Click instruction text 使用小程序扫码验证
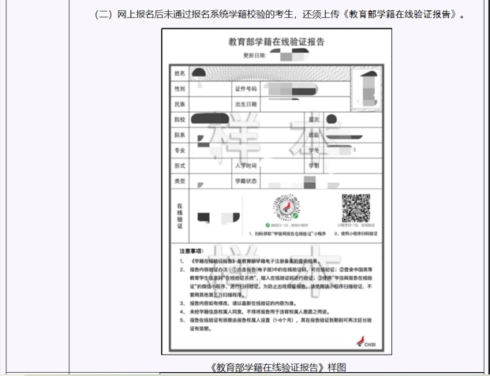Image resolution: width=490 pixels, height=376 pixels. (x=356, y=233)
